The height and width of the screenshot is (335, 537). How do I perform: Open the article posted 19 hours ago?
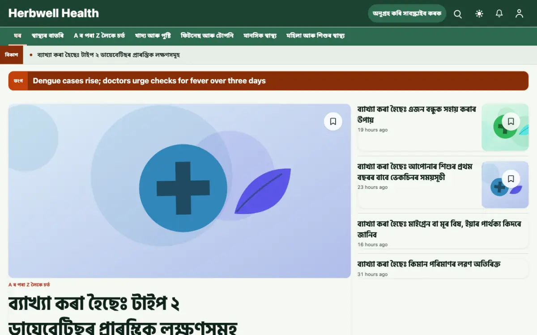tap(417, 114)
